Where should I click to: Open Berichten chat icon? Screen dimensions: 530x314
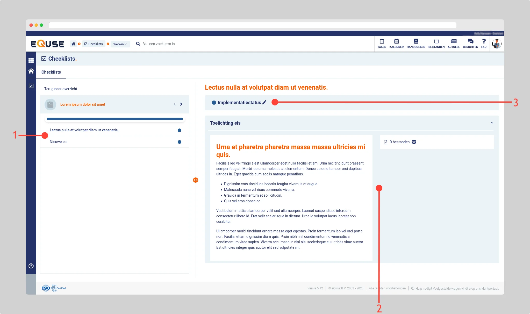tap(470, 41)
